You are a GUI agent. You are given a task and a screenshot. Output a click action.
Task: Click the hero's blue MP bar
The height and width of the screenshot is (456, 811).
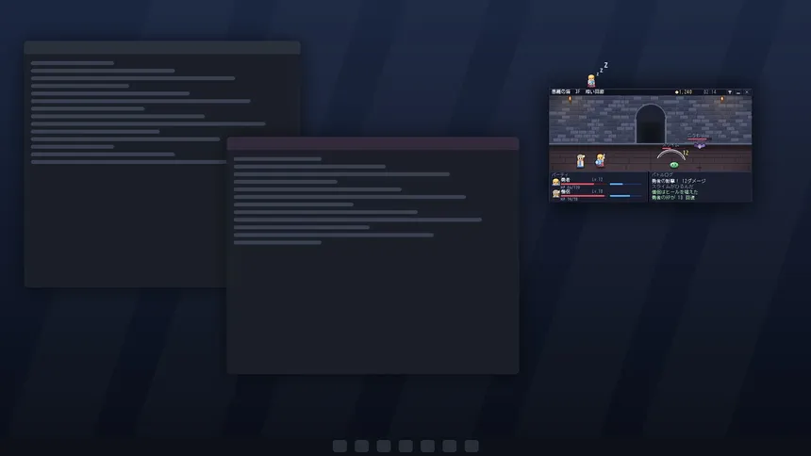626,184
